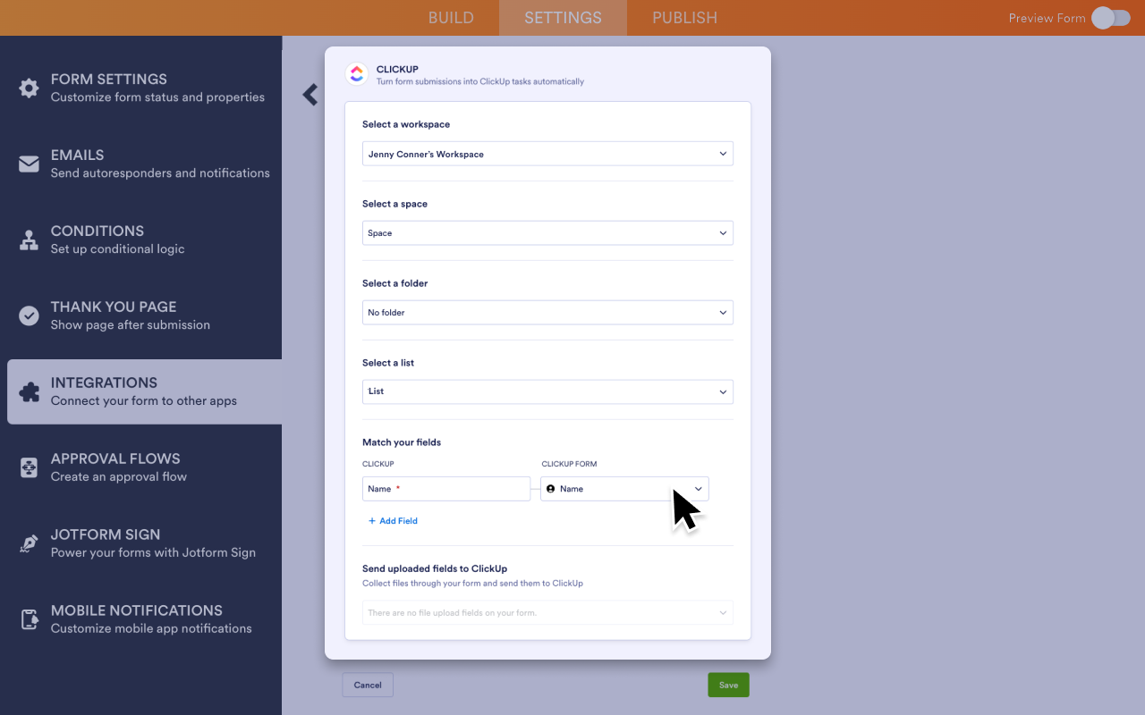Click the person icon in the Name mapping

(551, 489)
